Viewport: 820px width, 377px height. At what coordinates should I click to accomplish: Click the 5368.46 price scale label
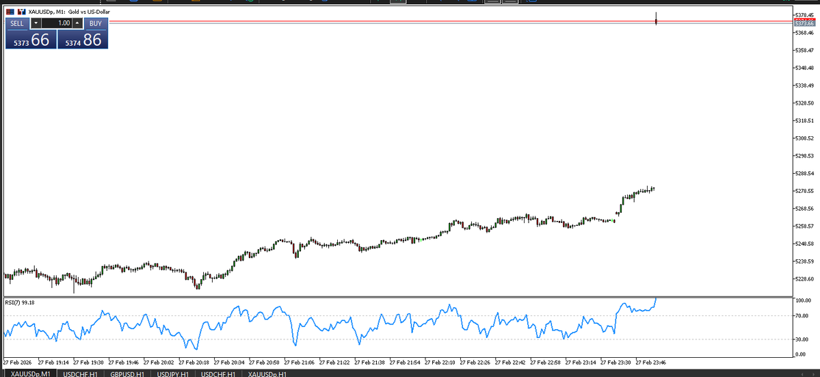804,32
